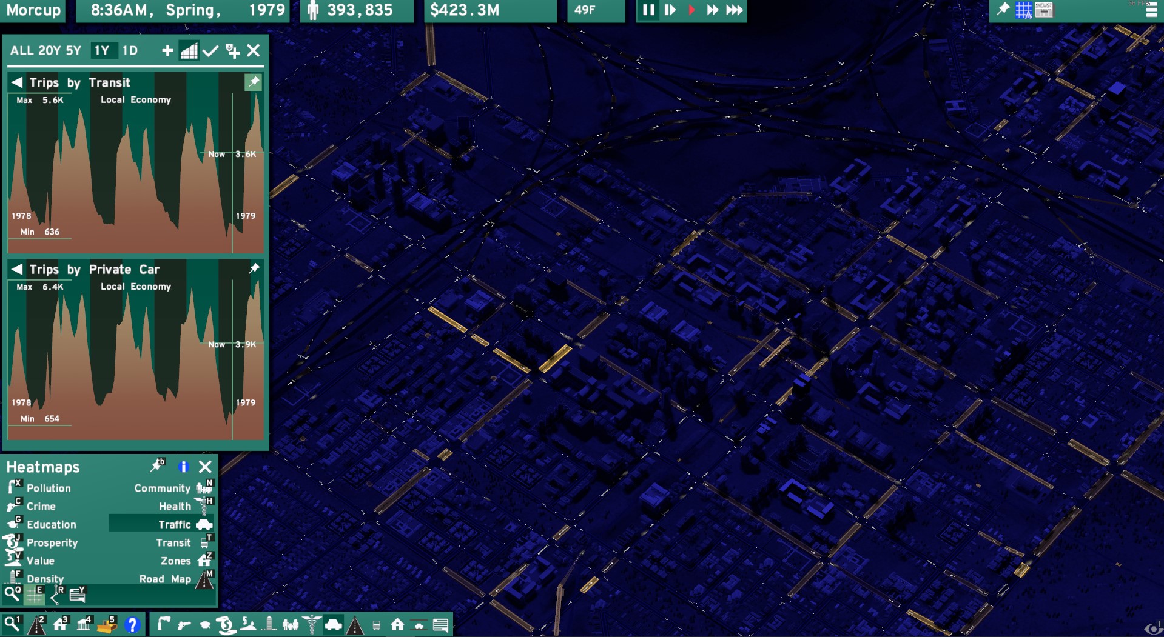The width and height of the screenshot is (1164, 637).
Task: Select Community heatmap
Action: click(x=173, y=488)
